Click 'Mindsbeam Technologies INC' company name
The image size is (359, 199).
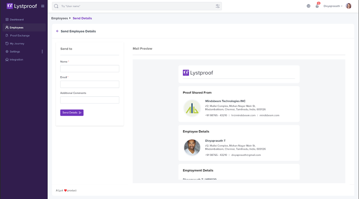(x=225, y=101)
